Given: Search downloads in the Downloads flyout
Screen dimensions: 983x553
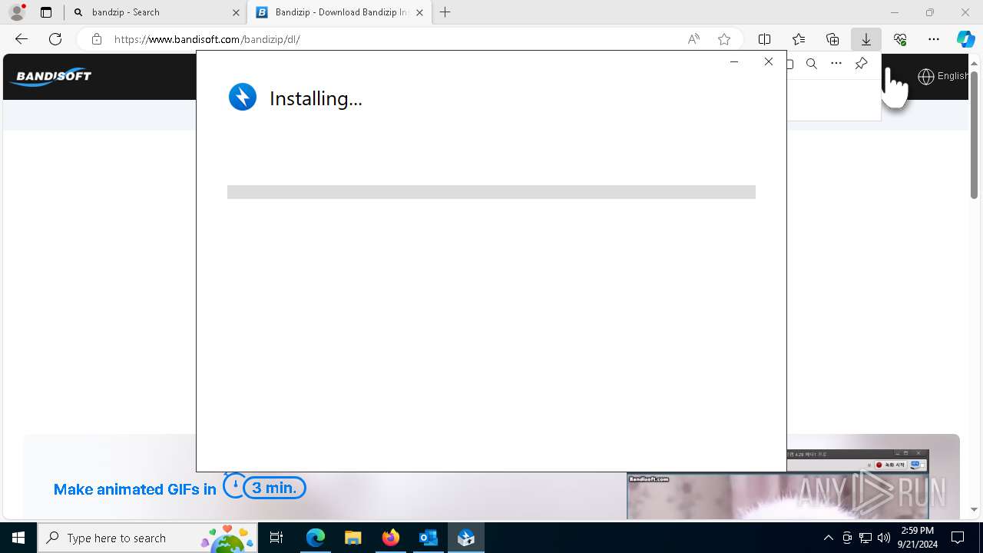Looking at the screenshot, I should pyautogui.click(x=812, y=64).
